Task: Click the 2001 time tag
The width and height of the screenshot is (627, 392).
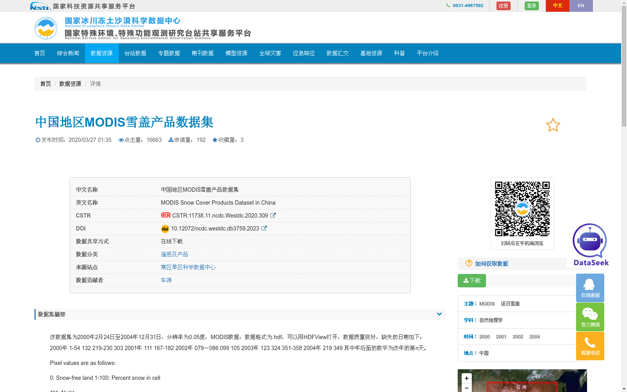Action: [501, 337]
